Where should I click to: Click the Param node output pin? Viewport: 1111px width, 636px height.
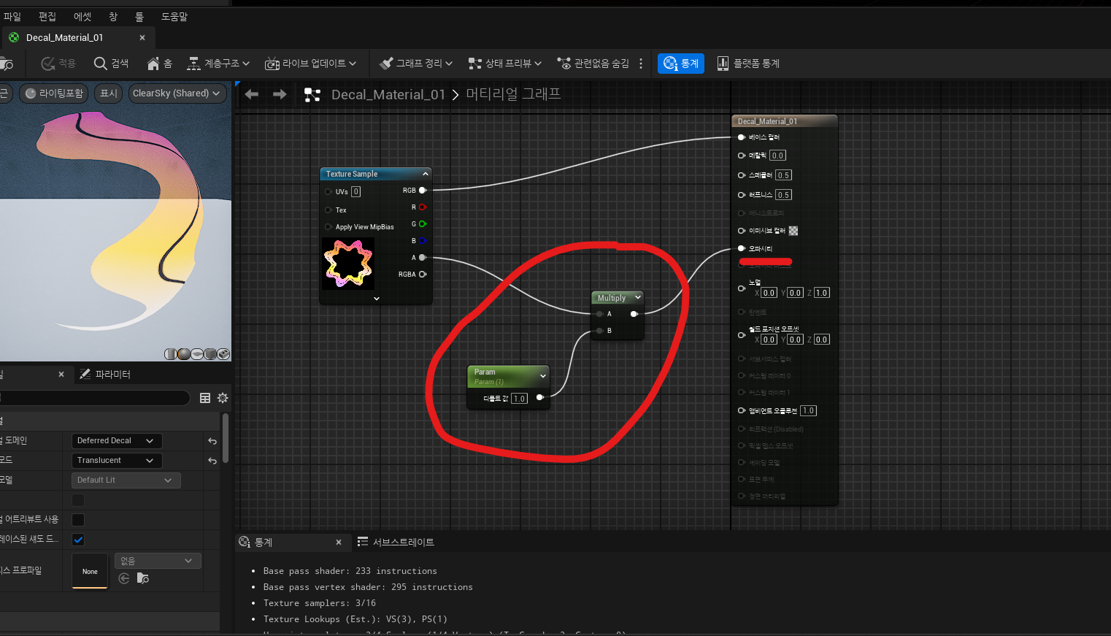tap(539, 398)
